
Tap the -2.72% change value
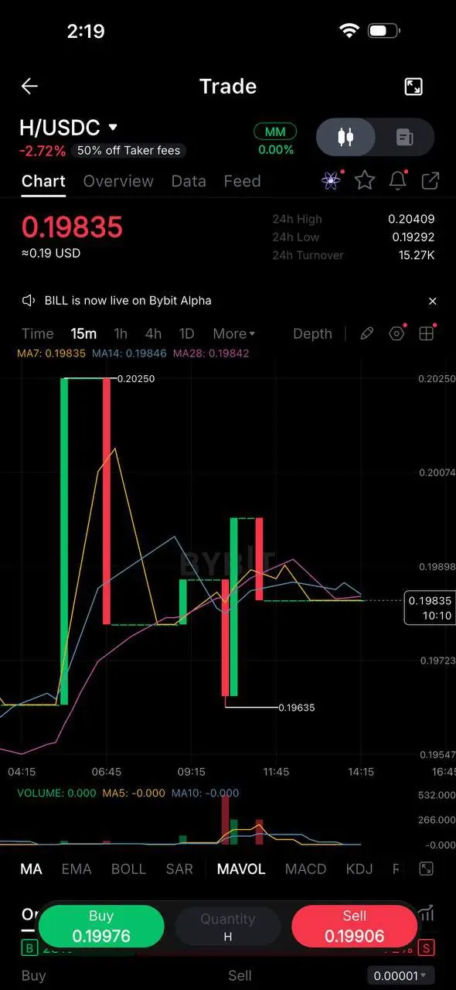(43, 151)
